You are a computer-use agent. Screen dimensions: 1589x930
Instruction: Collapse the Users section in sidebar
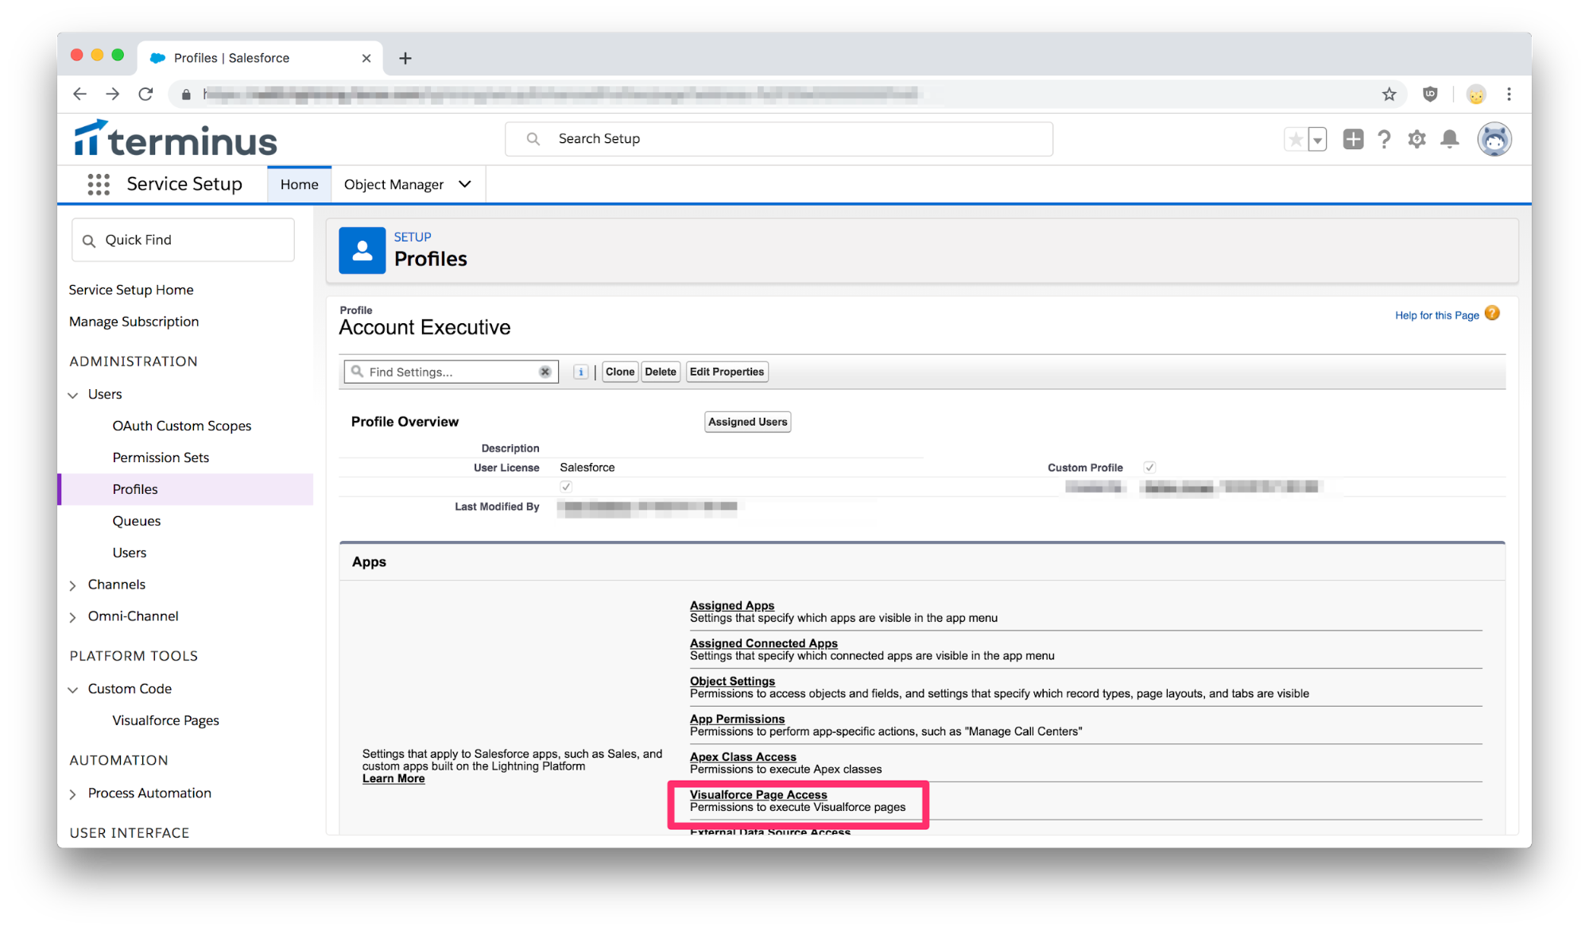point(73,395)
